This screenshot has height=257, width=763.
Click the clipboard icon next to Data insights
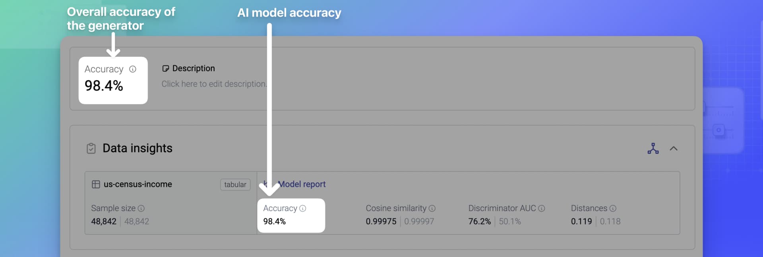click(91, 148)
